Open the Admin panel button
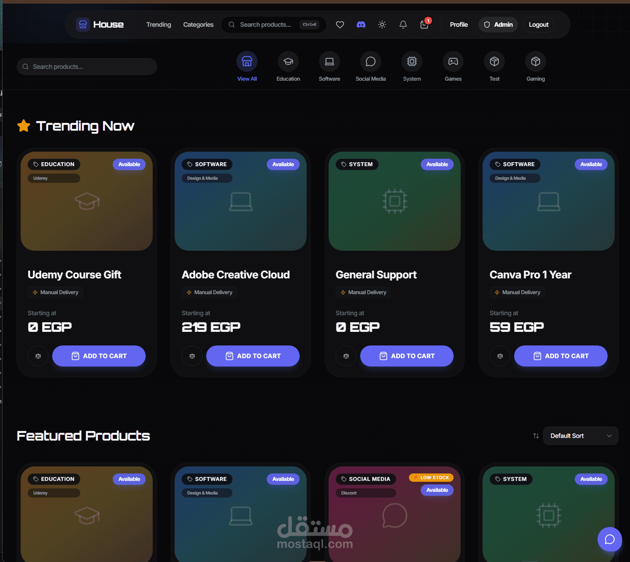 click(498, 25)
